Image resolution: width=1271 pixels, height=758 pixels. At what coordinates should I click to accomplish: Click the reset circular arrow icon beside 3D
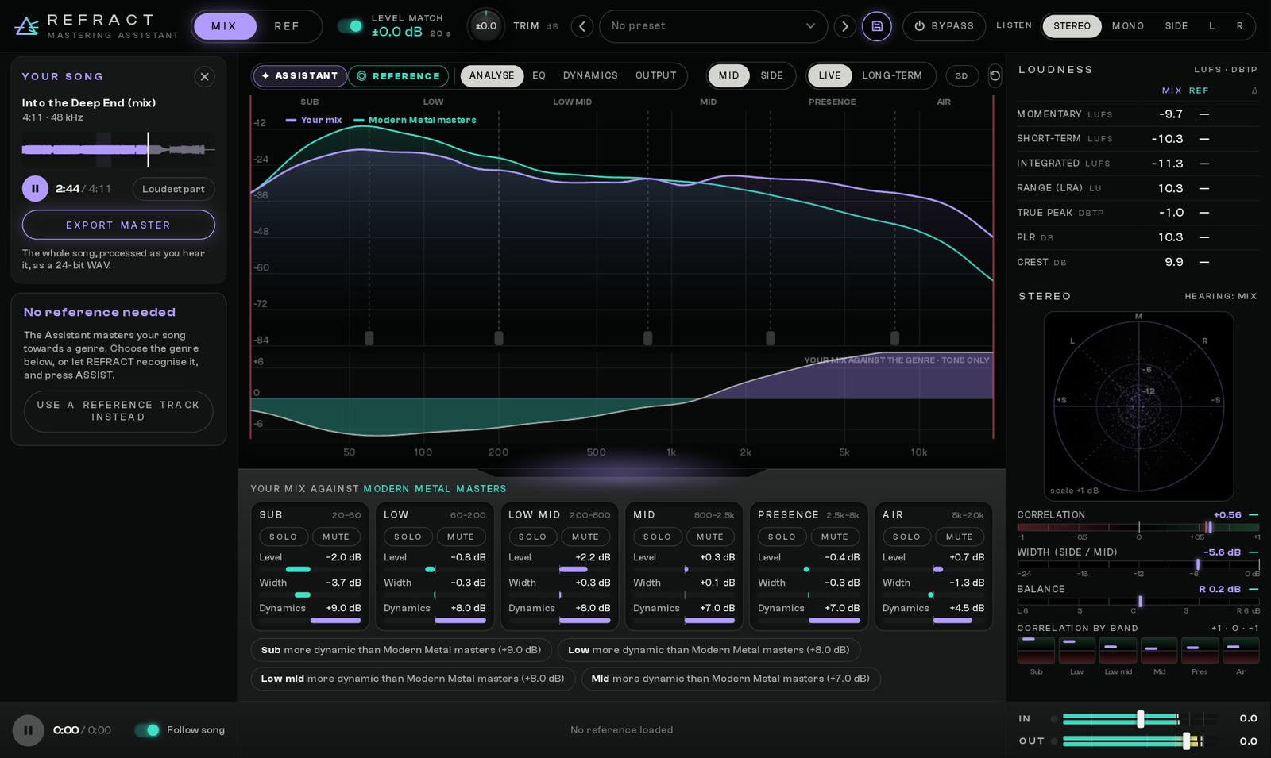995,76
